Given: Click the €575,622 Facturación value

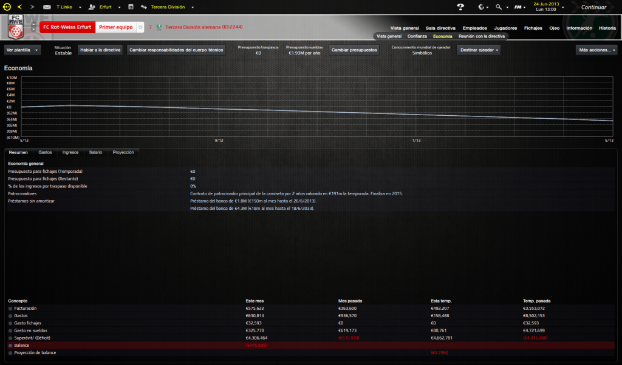Looking at the screenshot, I should pyautogui.click(x=255, y=309).
